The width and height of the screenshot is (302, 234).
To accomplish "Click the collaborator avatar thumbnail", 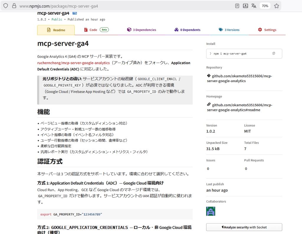I will pos(211,211).
